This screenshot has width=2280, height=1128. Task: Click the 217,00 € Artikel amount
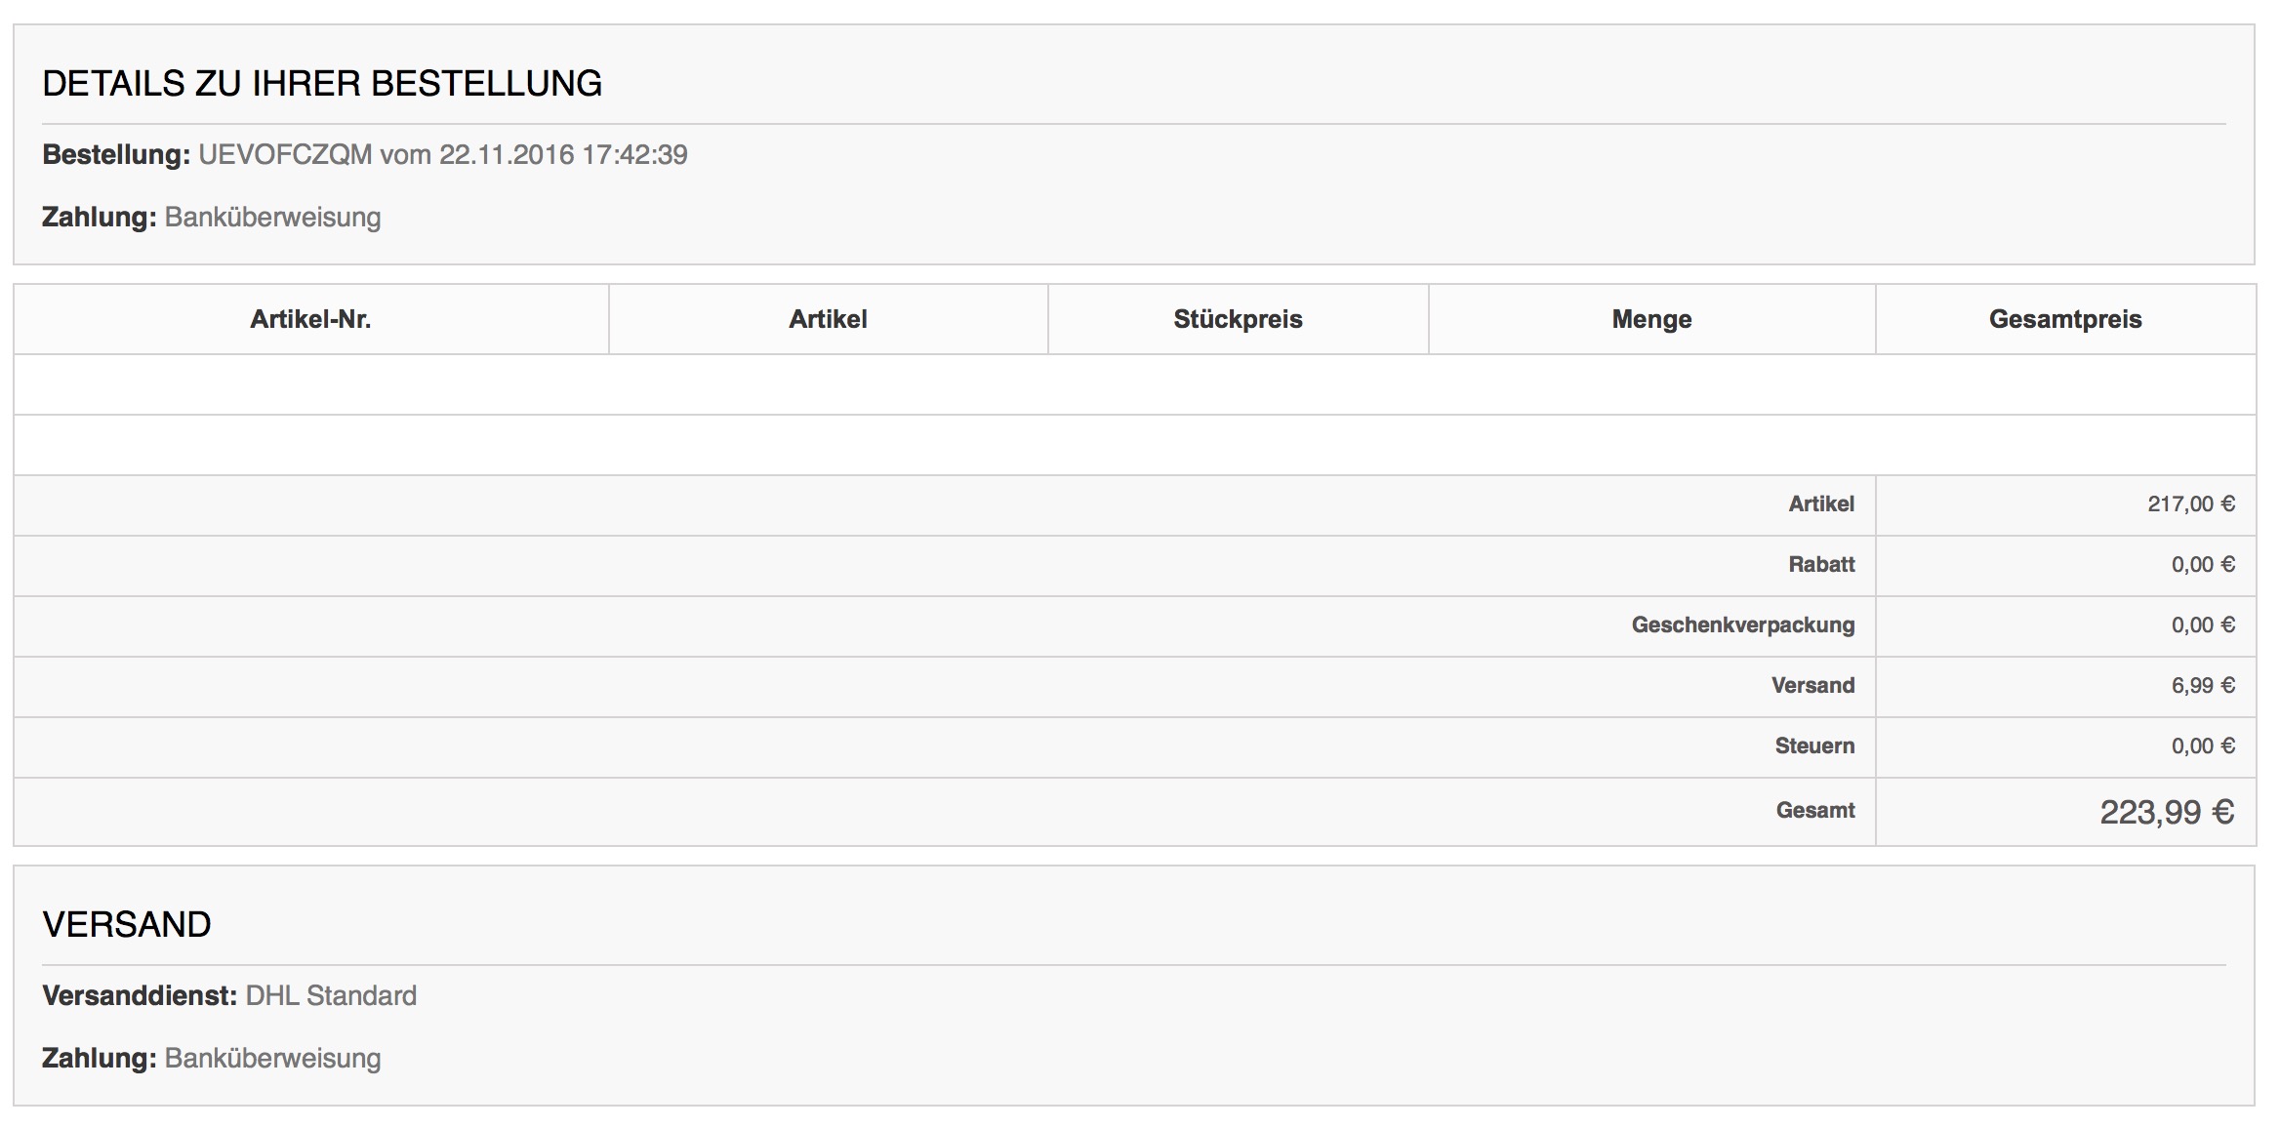[2190, 504]
